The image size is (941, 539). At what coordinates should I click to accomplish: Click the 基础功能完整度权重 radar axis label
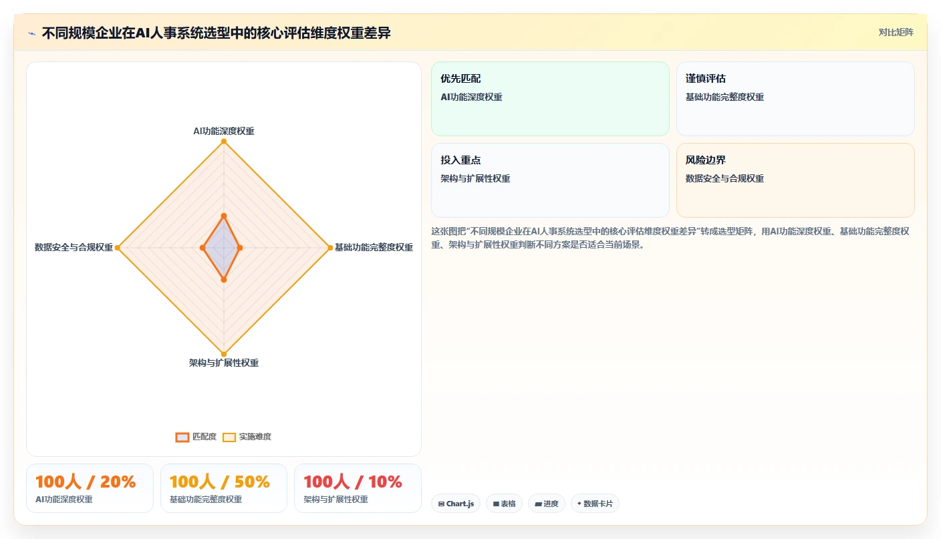pyautogui.click(x=374, y=247)
